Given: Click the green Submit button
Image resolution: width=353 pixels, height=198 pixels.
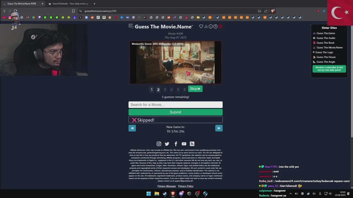Looking at the screenshot, I should point(175,112).
